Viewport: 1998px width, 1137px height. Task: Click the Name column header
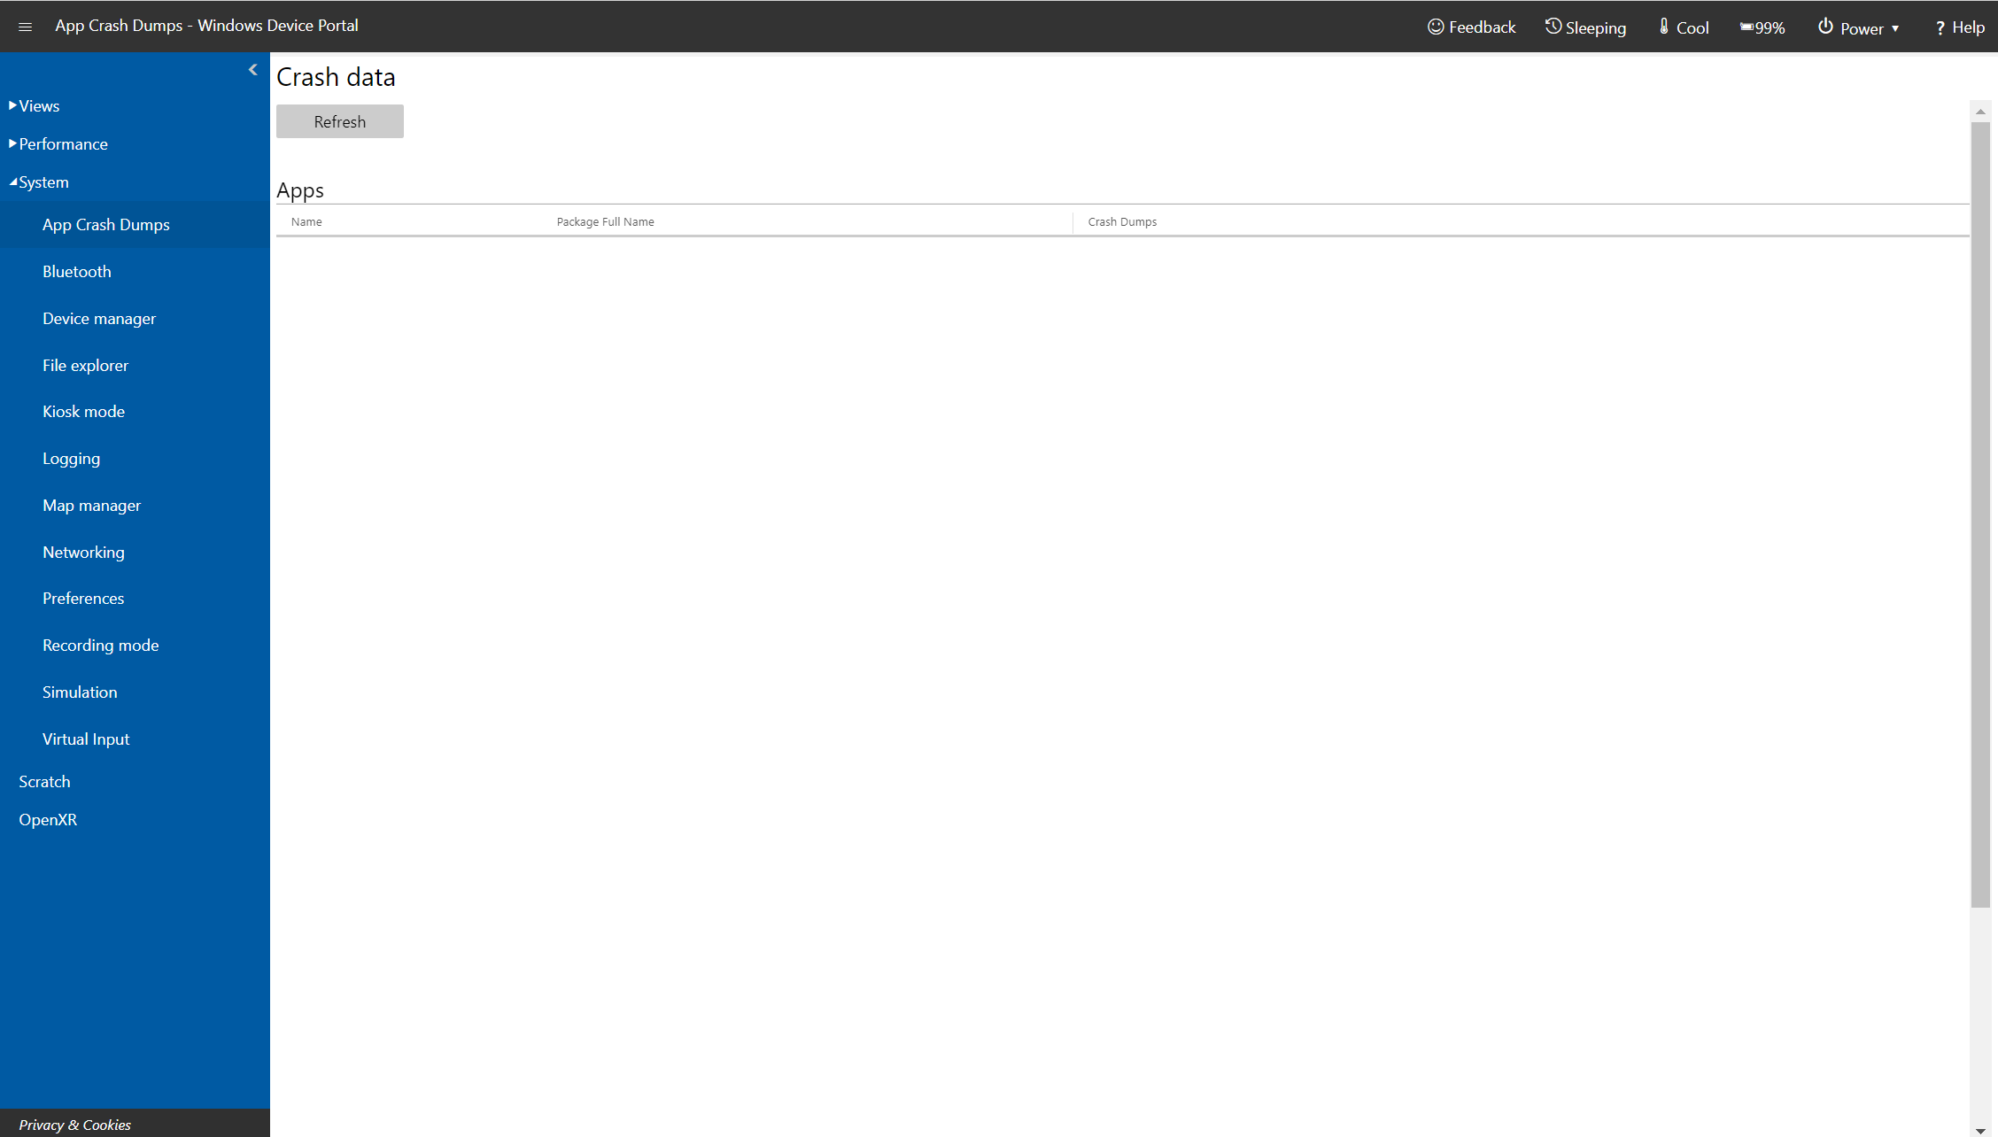307,222
